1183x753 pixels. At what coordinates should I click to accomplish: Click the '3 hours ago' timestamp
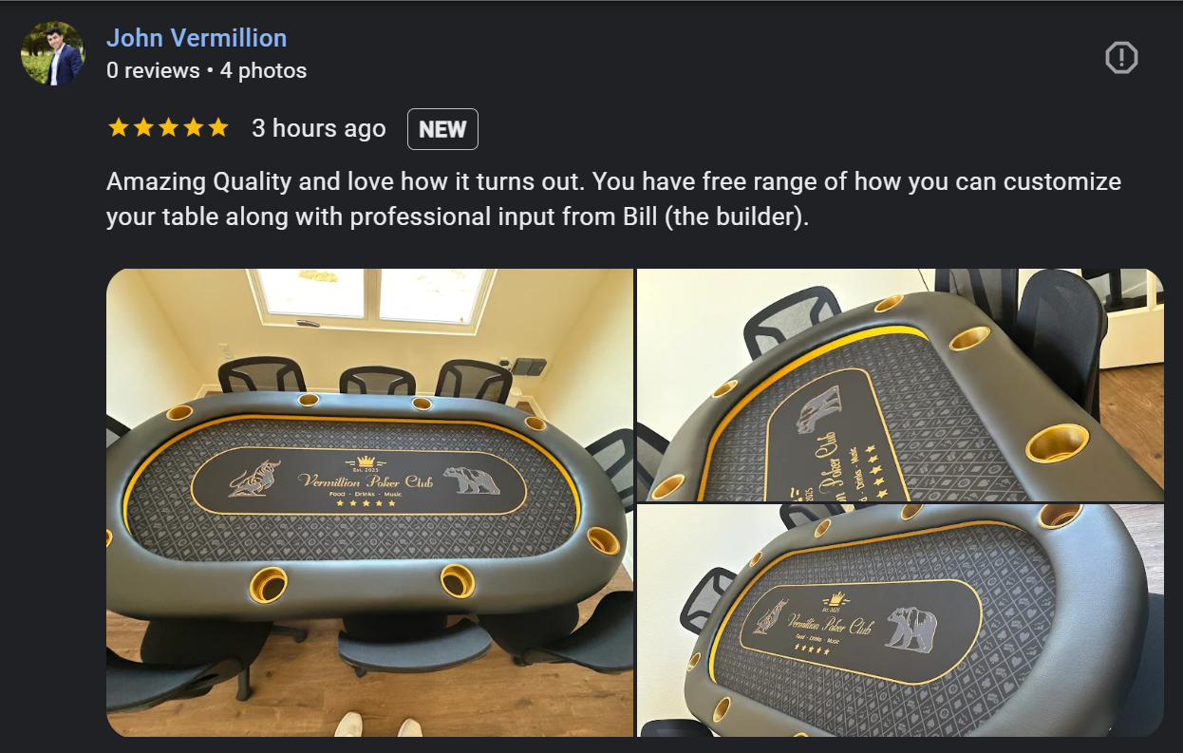tap(319, 129)
